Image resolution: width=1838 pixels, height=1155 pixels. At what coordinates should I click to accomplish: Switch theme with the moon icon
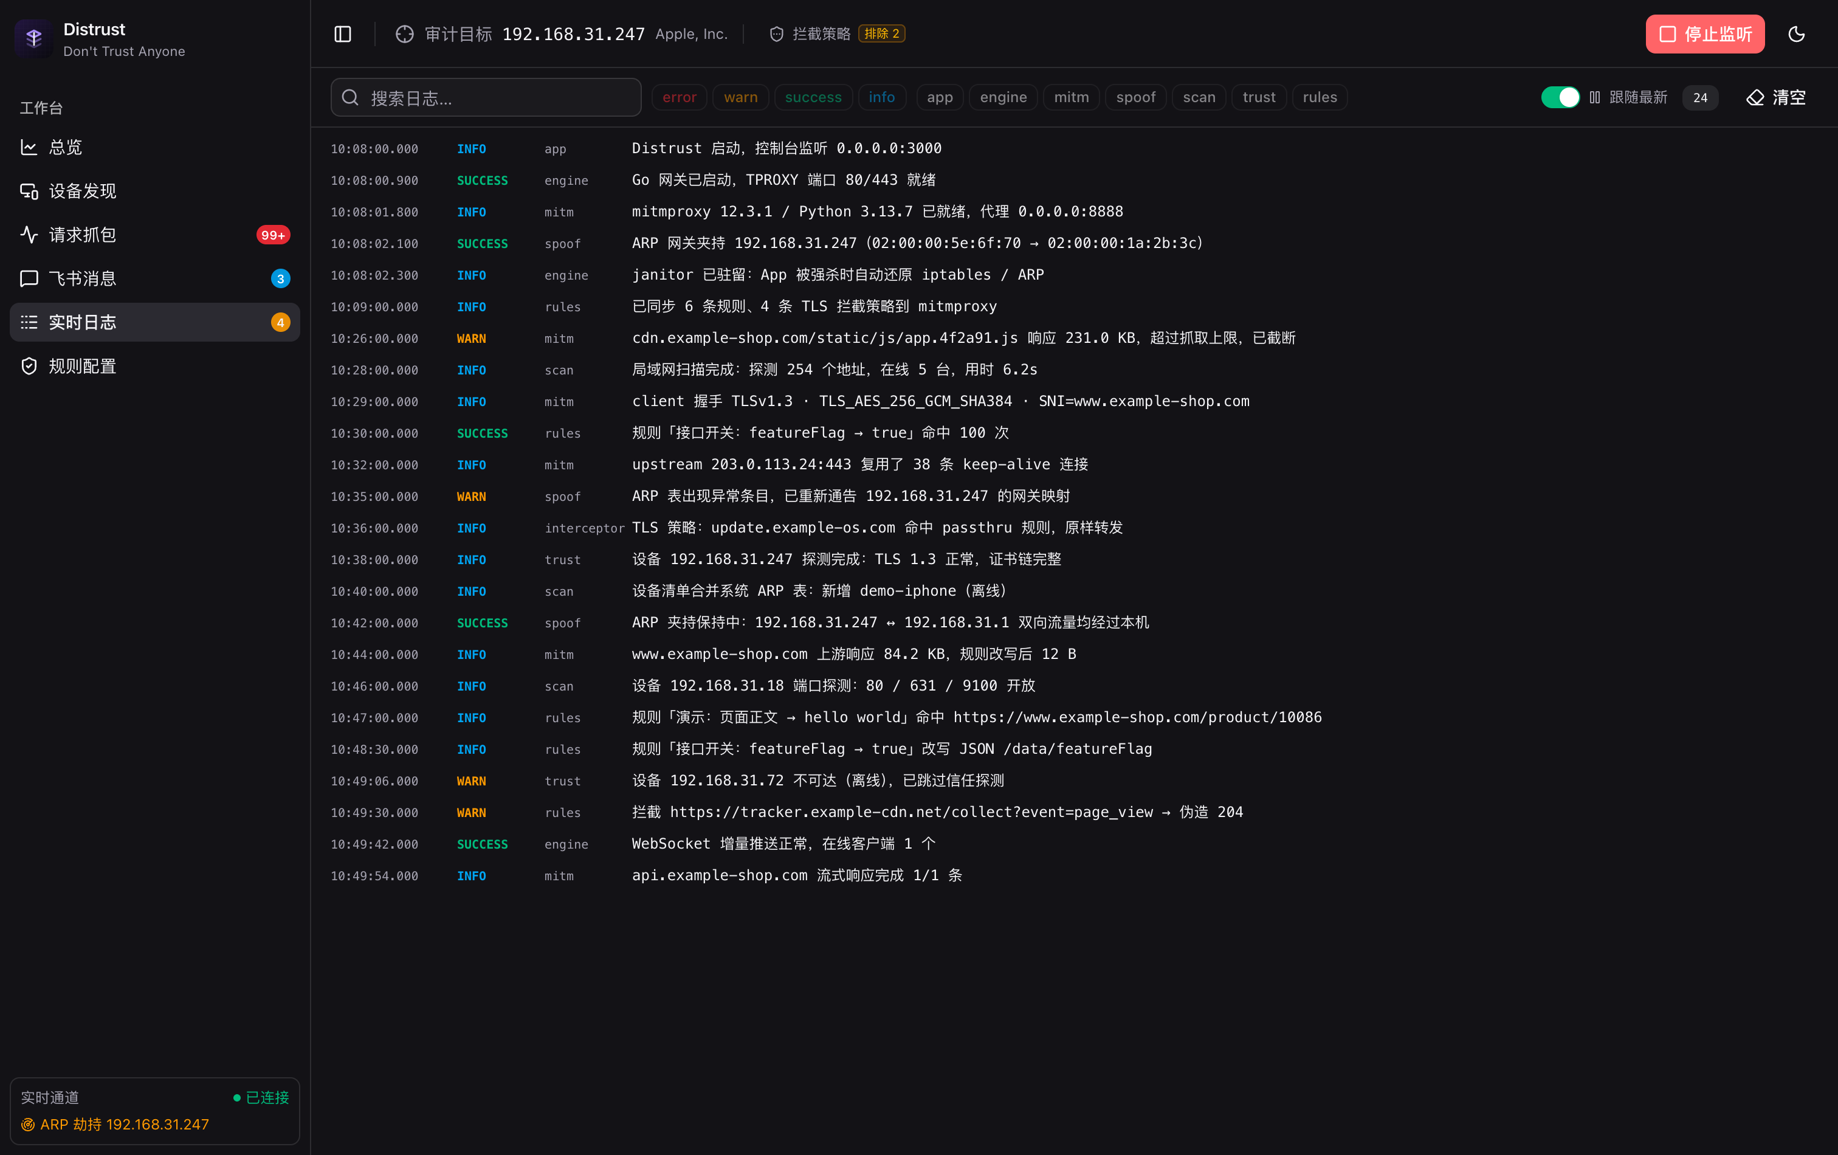coord(1797,33)
